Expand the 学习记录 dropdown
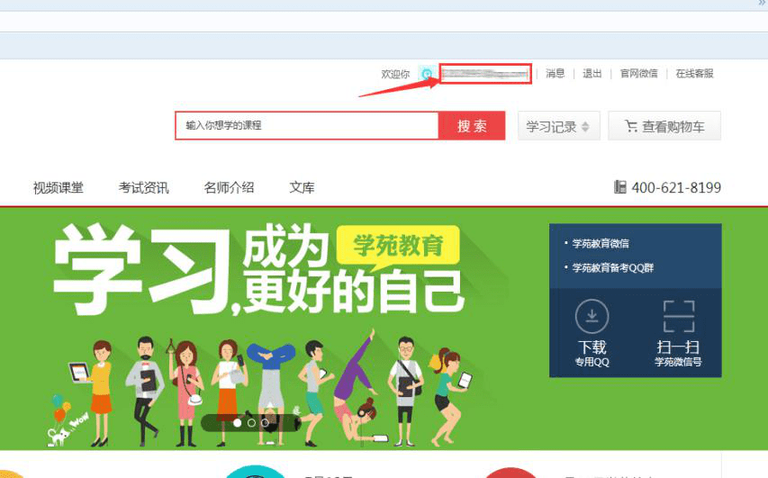This screenshot has height=478, width=768. click(x=559, y=126)
